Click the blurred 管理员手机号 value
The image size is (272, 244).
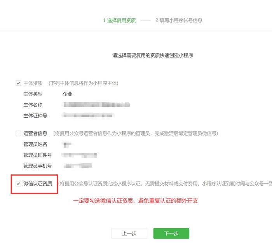tap(77, 166)
